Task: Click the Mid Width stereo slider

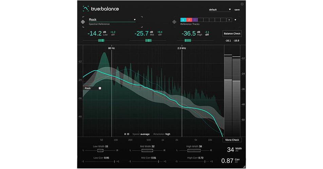Action: [147, 150]
